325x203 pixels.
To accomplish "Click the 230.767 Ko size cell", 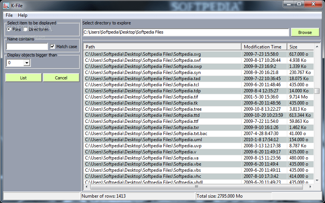I will [300, 72].
